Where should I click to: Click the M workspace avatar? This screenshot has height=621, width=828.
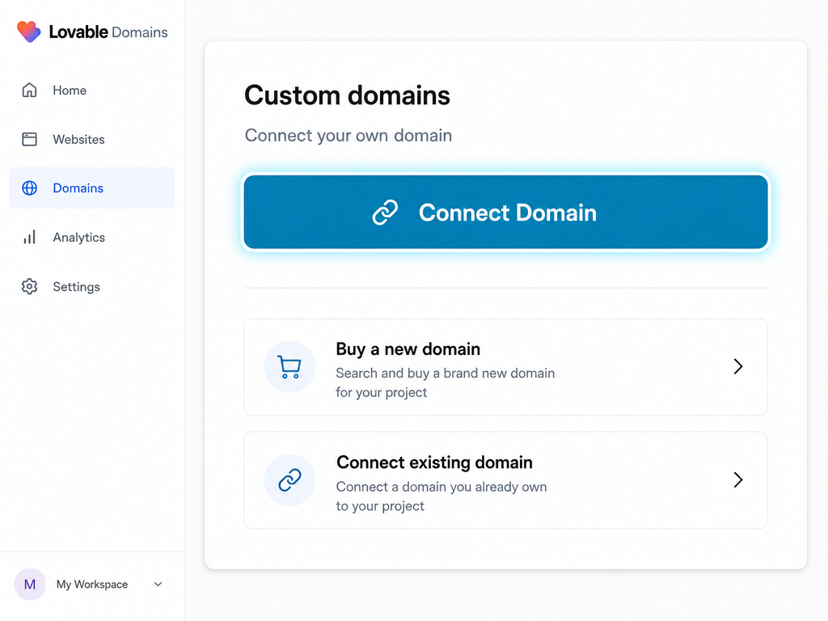coord(30,584)
